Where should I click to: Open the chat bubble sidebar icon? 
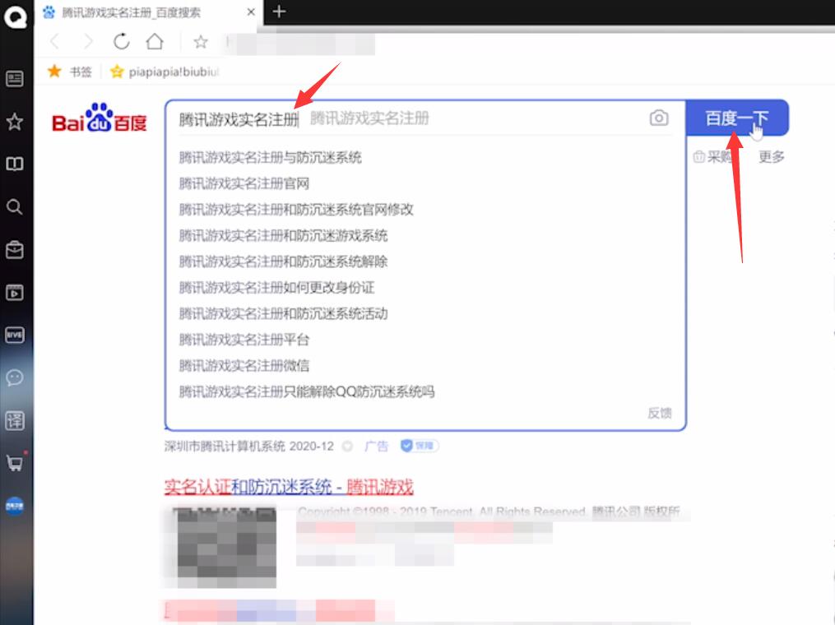14,377
